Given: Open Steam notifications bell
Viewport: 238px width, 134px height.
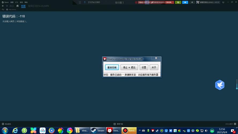Looking at the screenshot, I should click(x=192, y=2).
